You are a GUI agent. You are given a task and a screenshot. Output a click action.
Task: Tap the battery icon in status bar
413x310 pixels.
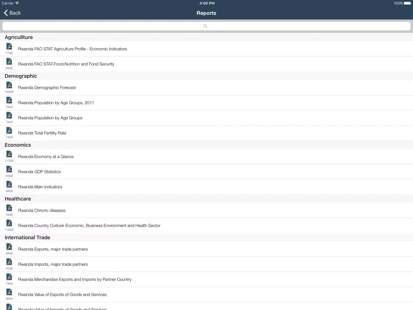(407, 3)
